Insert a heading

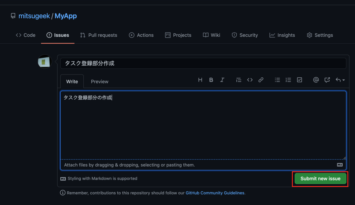(x=200, y=80)
